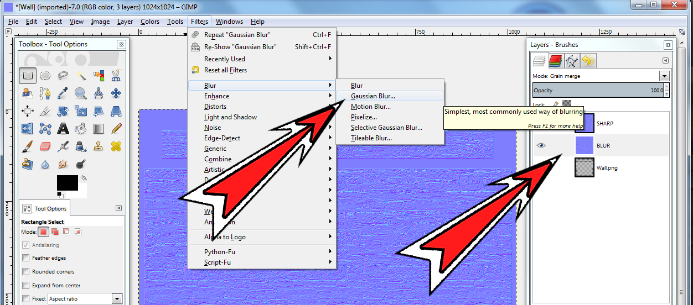Select the Flip tool
This screenshot has height=305, width=693.
click(27, 129)
